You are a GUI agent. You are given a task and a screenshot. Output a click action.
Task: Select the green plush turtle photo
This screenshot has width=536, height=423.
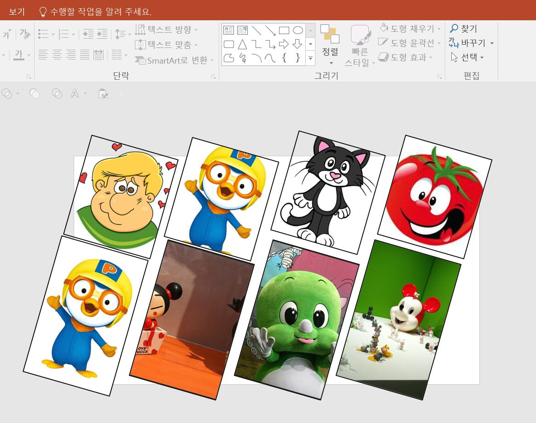(x=297, y=320)
